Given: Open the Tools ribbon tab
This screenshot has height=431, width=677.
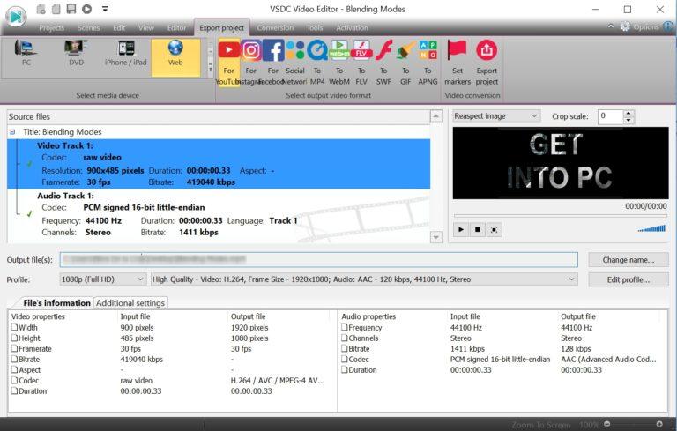Looking at the screenshot, I should tap(315, 27).
